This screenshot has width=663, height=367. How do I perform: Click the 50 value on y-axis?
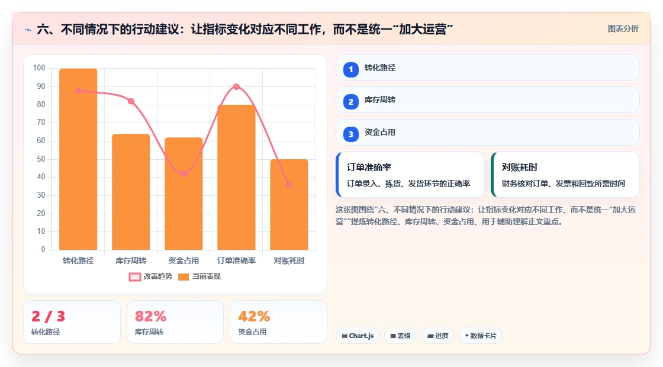coord(41,159)
